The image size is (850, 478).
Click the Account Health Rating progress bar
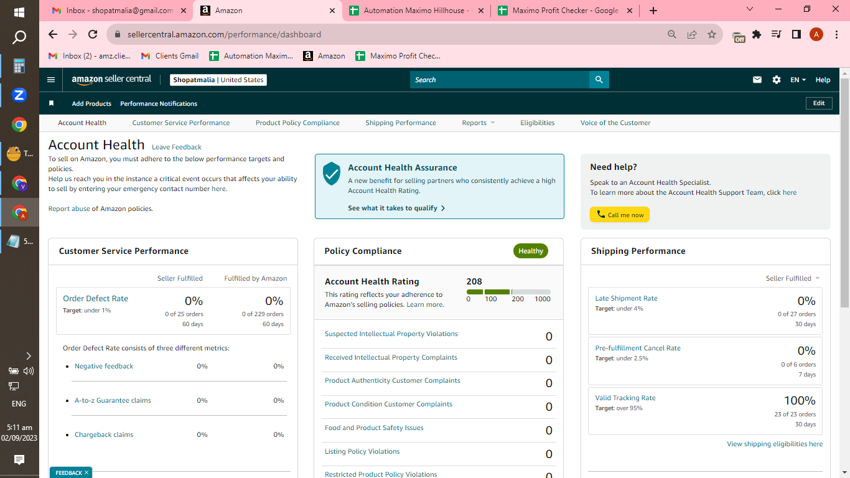pyautogui.click(x=508, y=292)
